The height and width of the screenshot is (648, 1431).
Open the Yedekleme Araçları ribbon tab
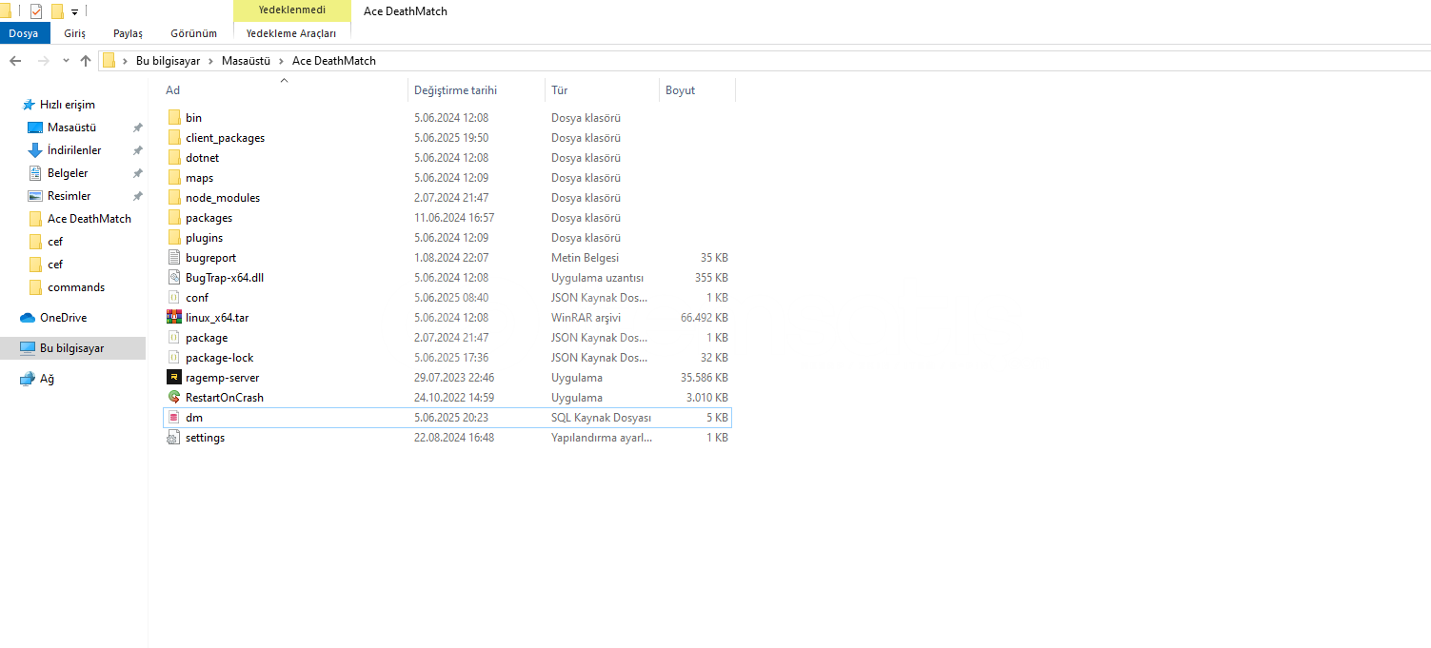tap(290, 33)
